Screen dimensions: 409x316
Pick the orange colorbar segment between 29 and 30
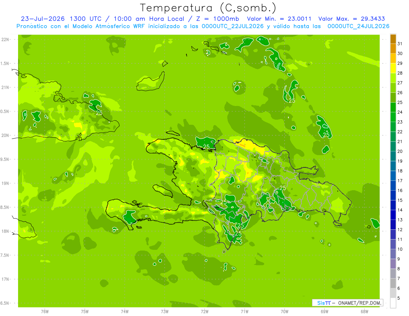393,58
